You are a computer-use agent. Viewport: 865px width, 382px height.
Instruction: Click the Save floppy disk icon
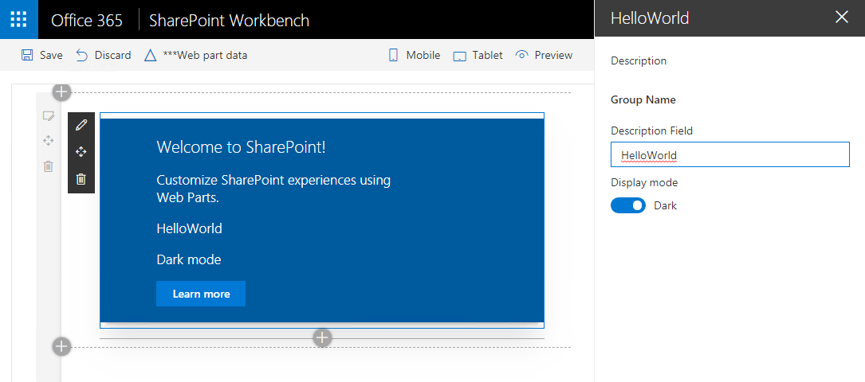pyautogui.click(x=27, y=55)
